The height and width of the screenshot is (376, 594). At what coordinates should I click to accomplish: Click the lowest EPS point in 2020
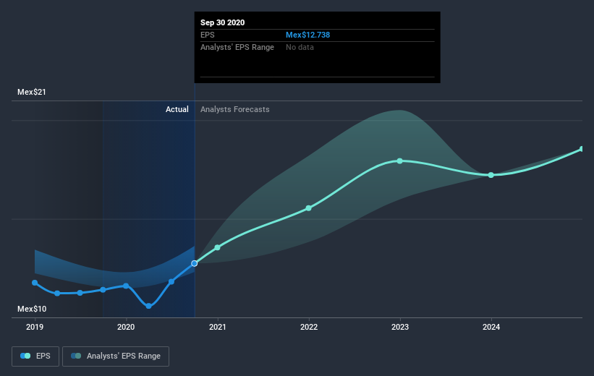tap(149, 306)
